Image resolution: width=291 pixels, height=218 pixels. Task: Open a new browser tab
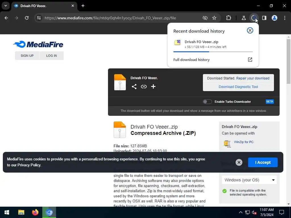click(x=83, y=6)
